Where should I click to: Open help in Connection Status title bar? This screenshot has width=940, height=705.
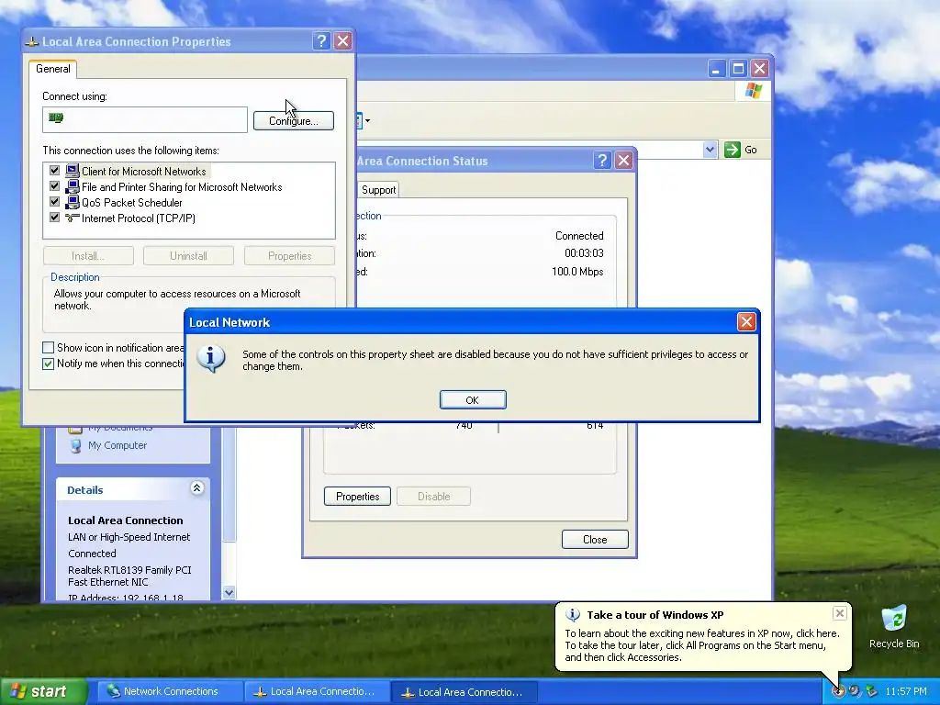[602, 160]
